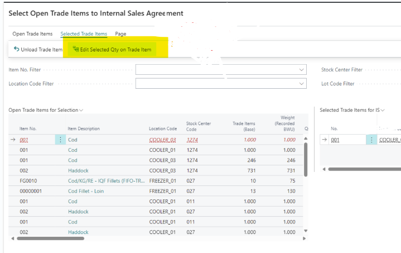401x253 pixels.
Task: Expand the Location Code Filter dropdown
Action: pyautogui.click(x=302, y=83)
